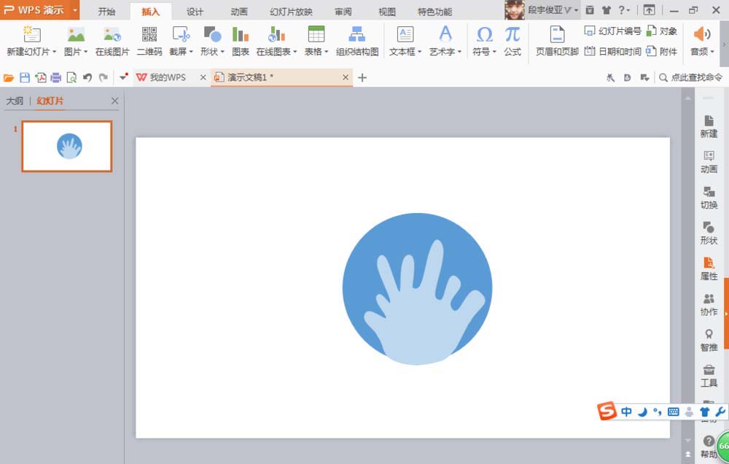
Task: Insert a picture using 图片 icon
Action: pos(75,35)
